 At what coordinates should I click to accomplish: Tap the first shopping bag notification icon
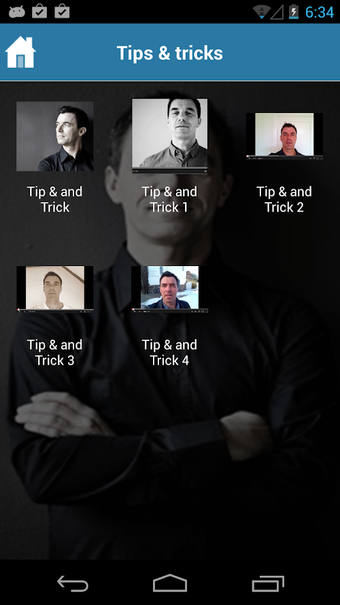(x=39, y=11)
